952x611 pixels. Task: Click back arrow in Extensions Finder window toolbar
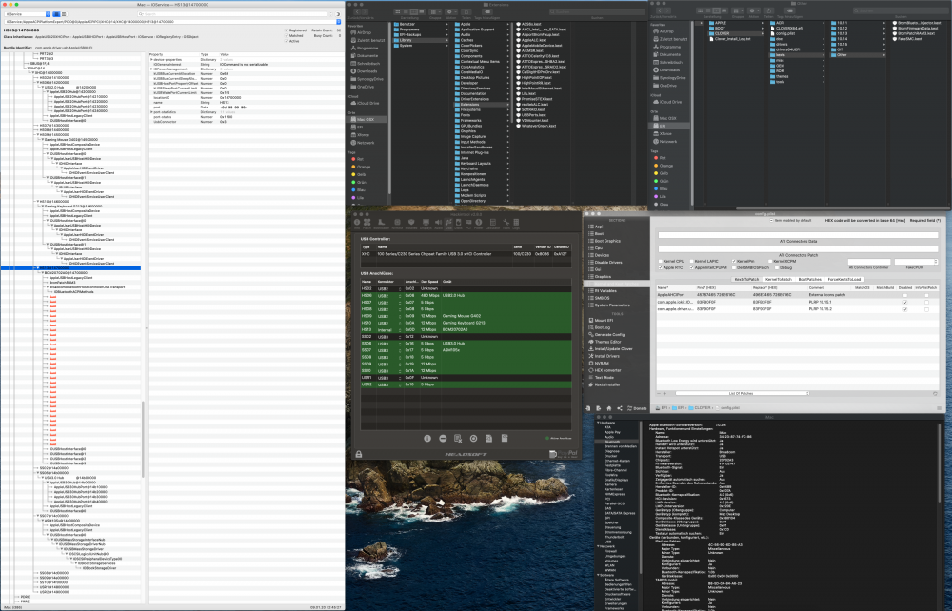click(x=358, y=11)
